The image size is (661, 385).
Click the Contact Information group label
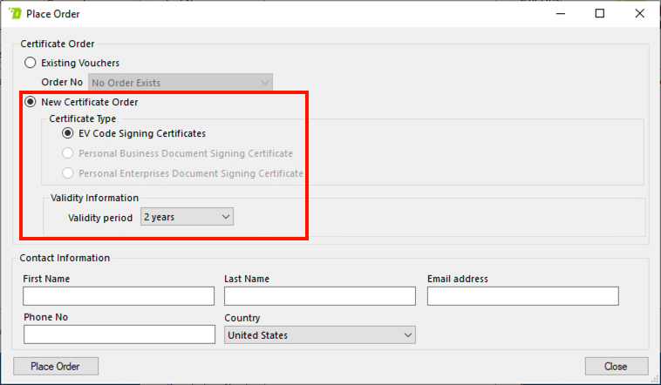point(65,258)
